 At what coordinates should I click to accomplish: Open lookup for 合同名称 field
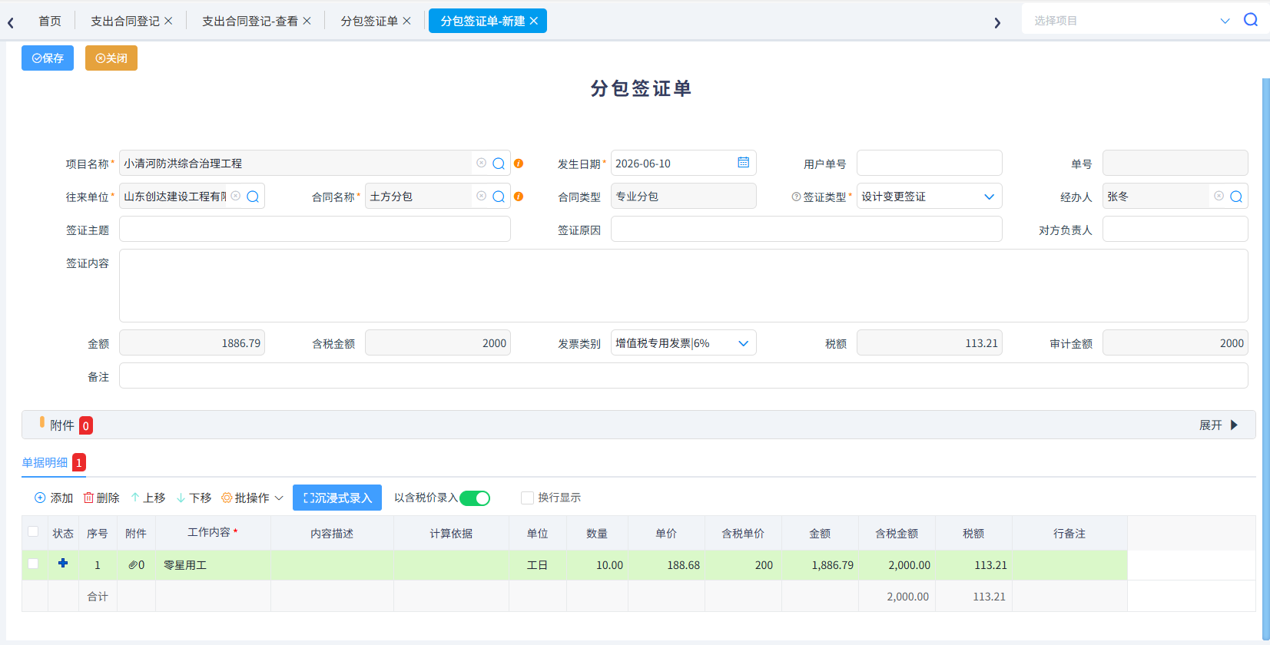[x=499, y=197]
